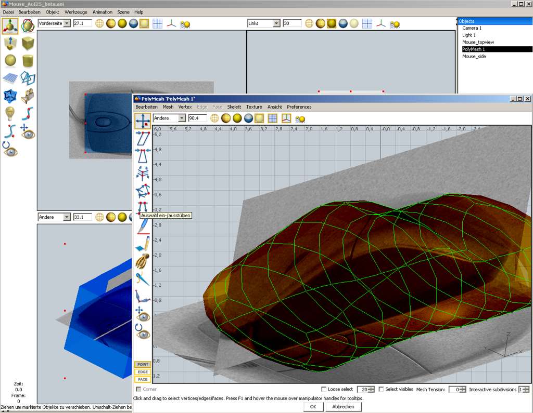Toggle grid display in PolyMesh editor toolbar
The height and width of the screenshot is (413, 533).
click(x=272, y=118)
